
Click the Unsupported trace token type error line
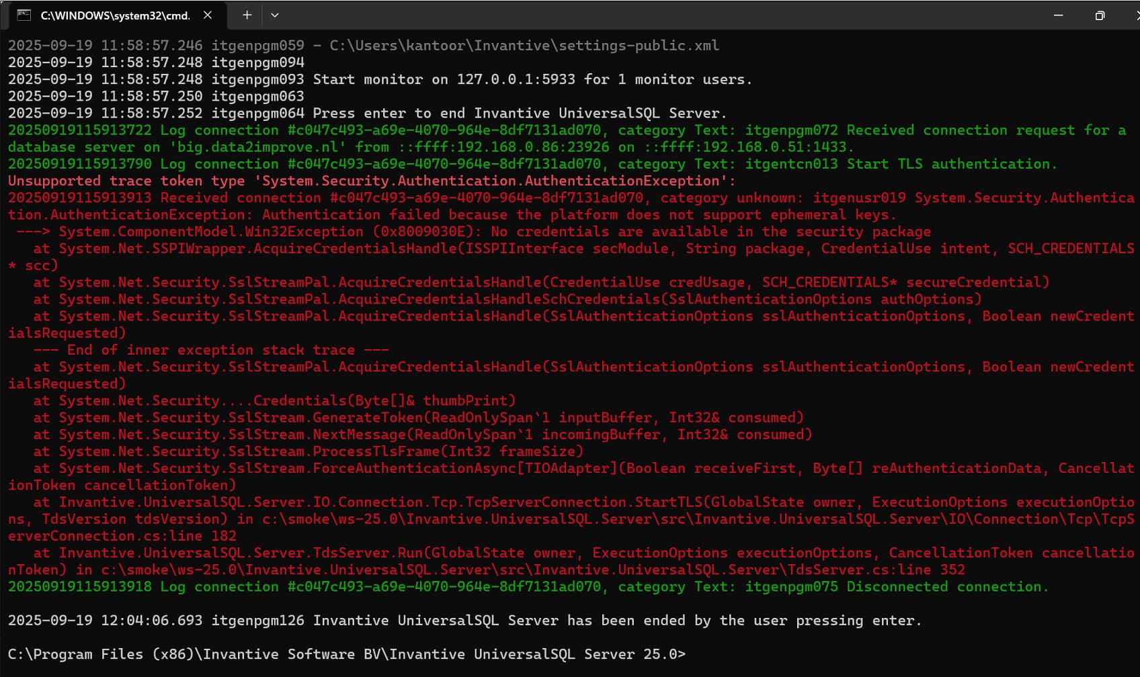pyautogui.click(x=371, y=181)
